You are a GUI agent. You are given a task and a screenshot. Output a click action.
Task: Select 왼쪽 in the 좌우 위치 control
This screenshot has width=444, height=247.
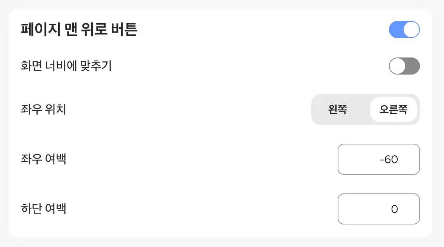pos(337,110)
